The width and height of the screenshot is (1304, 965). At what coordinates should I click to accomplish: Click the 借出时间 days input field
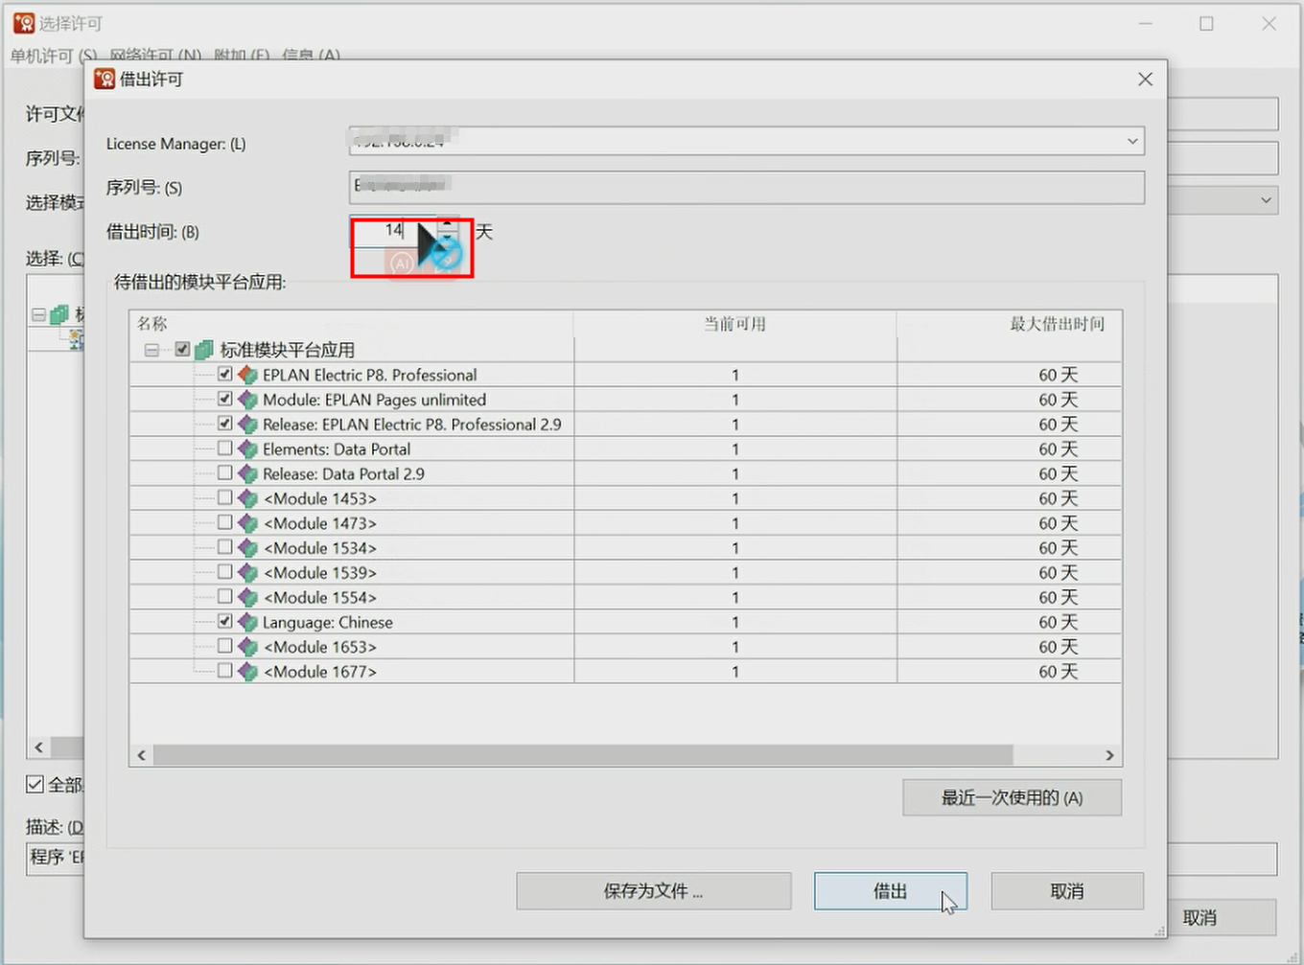[393, 231]
